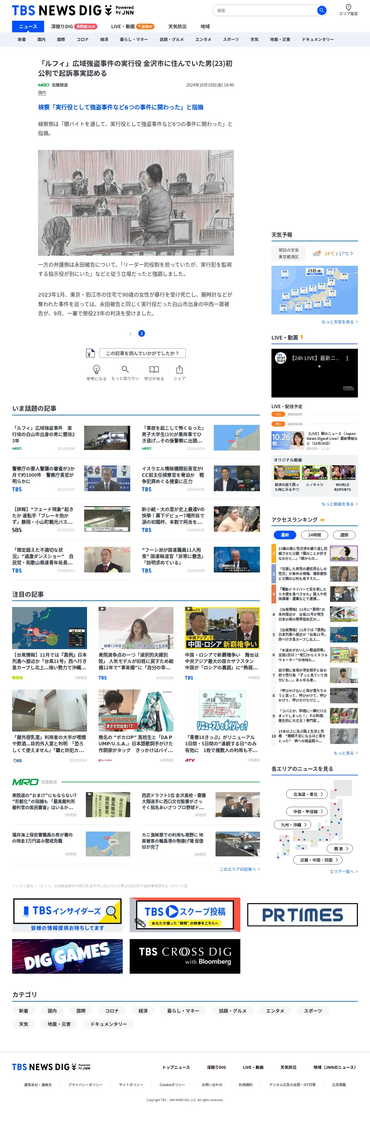Image resolution: width=370 pixels, height=1140 pixels.
Task: Open 明日の天気 東京都港区 forecast row
Action: (314, 254)
